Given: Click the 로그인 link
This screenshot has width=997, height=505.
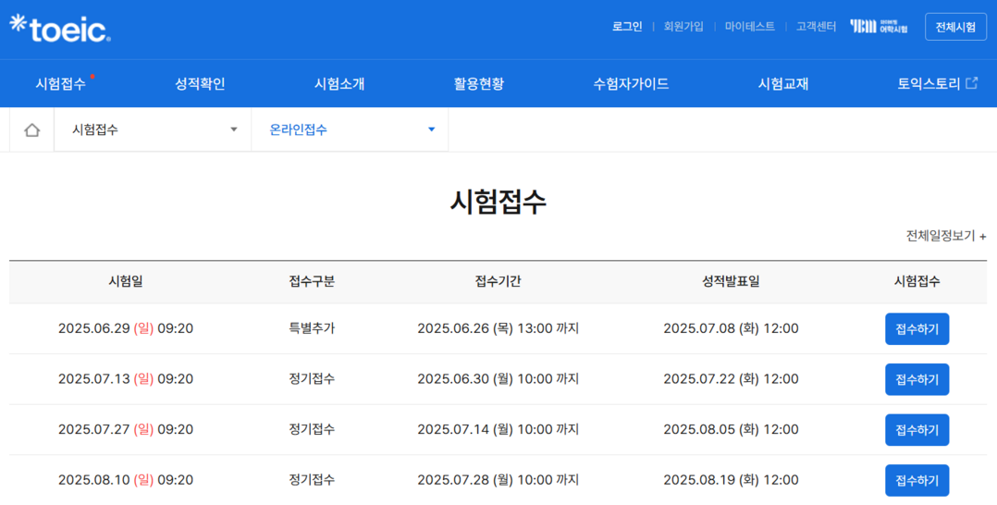Looking at the screenshot, I should pyautogui.click(x=626, y=27).
